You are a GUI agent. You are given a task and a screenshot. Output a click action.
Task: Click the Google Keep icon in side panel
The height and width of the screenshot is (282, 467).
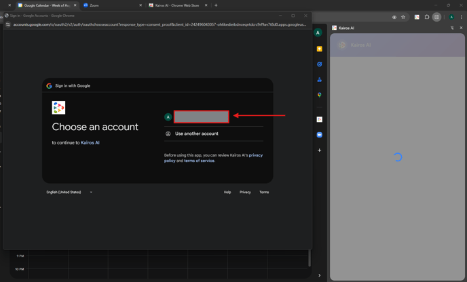tap(319, 49)
